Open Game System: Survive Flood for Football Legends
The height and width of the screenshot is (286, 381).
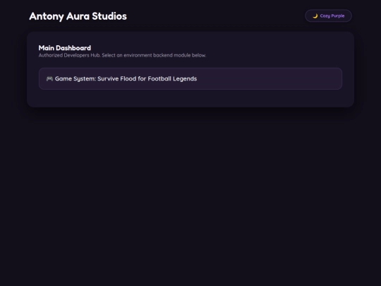190,78
